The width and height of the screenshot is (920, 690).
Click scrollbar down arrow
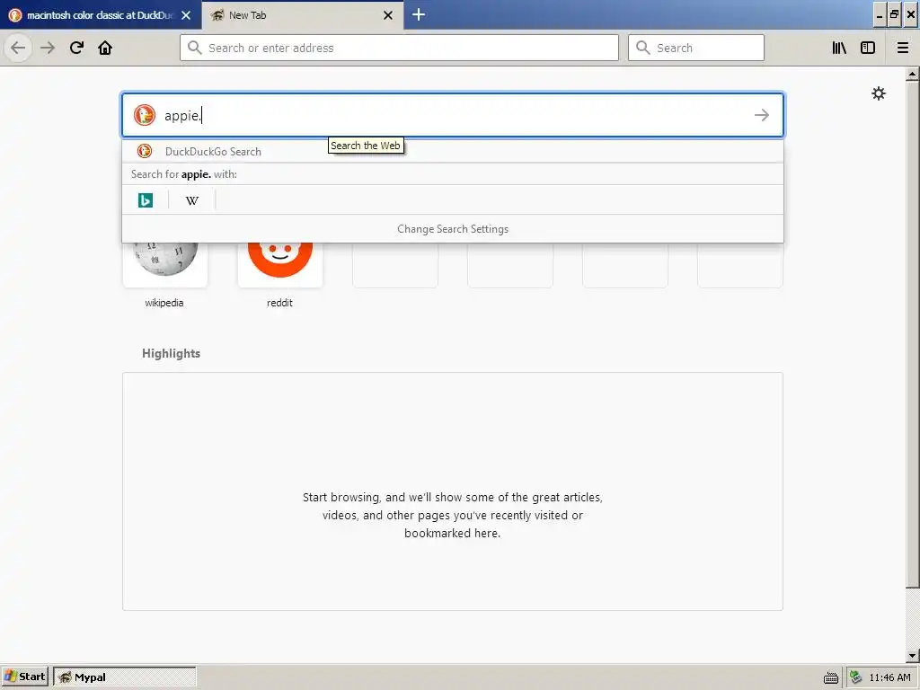point(912,655)
